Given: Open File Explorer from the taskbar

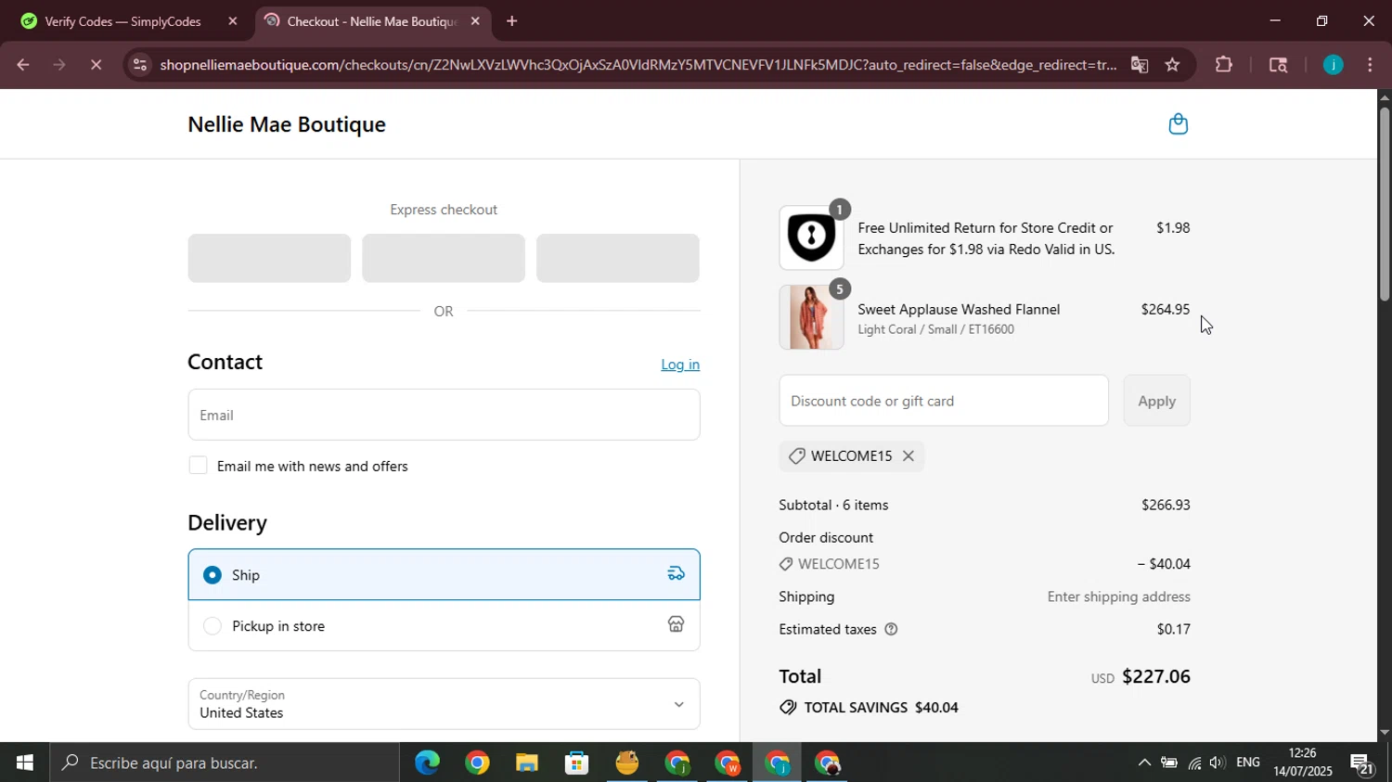Looking at the screenshot, I should point(527,763).
